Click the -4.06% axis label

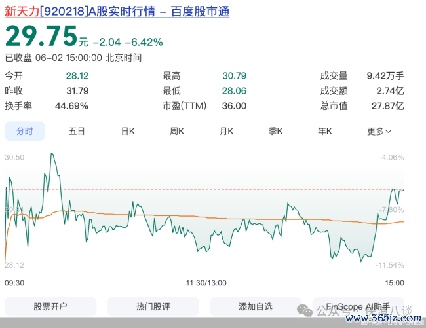click(x=391, y=157)
